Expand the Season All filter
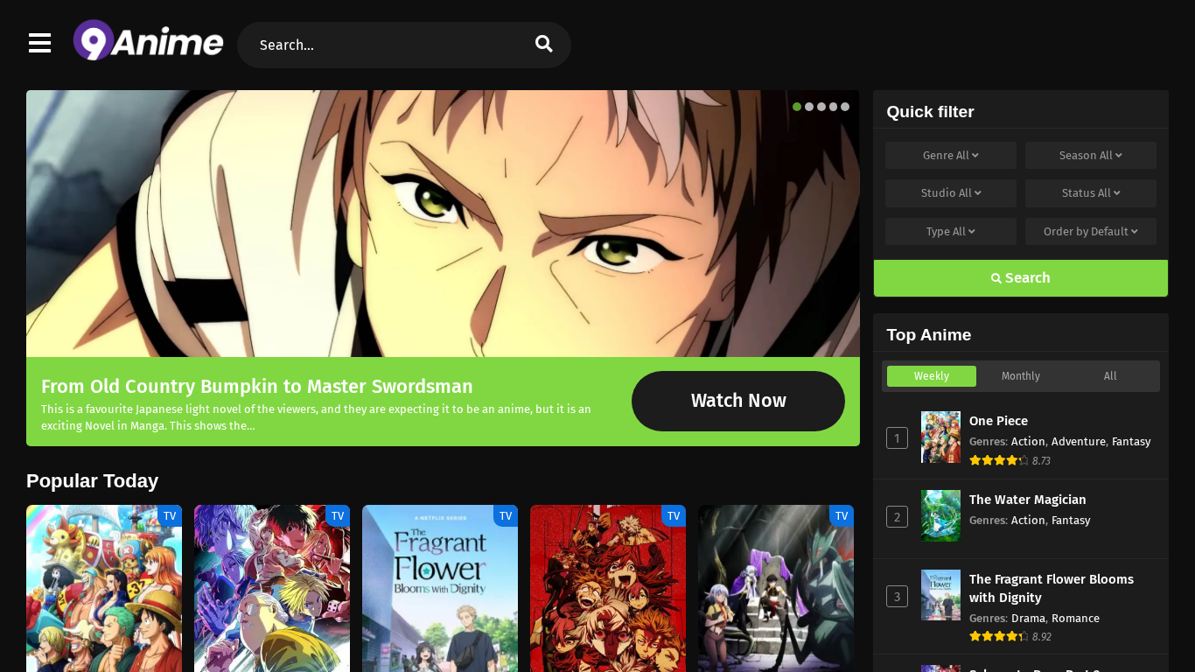The height and width of the screenshot is (672, 1195). tap(1091, 156)
